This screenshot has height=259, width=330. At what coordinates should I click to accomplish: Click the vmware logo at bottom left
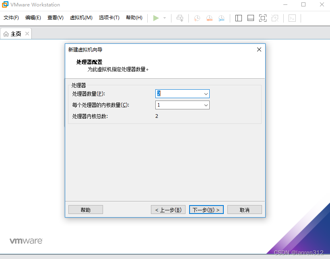(26, 241)
